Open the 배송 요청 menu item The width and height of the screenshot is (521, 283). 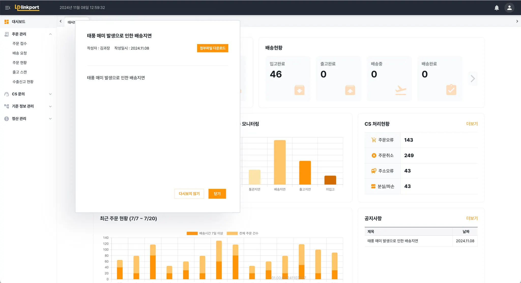(x=20, y=53)
